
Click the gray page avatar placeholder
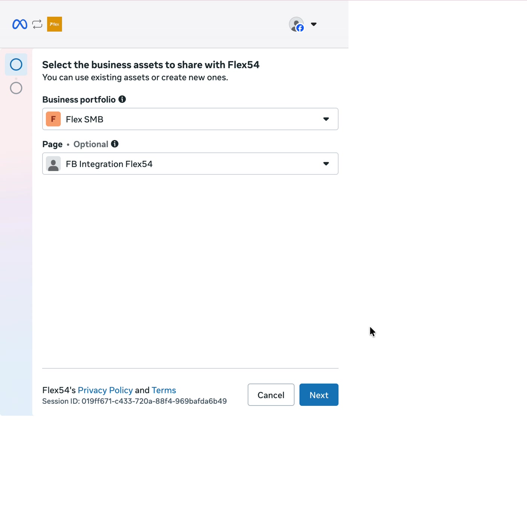pos(53,164)
